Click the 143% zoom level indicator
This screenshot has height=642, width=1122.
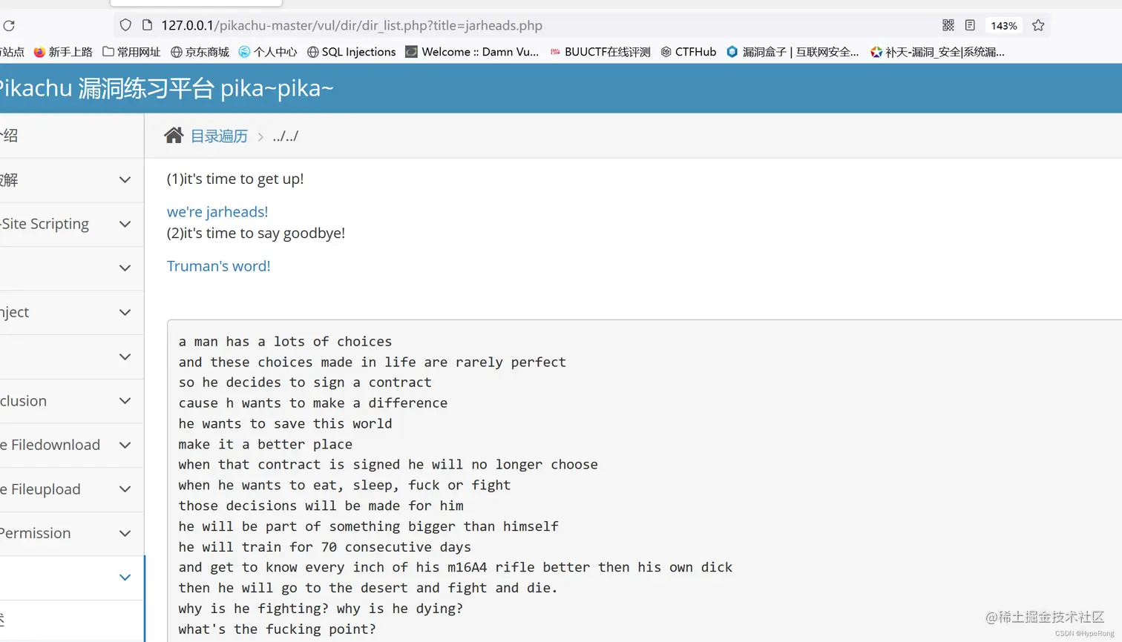[x=1004, y=25]
